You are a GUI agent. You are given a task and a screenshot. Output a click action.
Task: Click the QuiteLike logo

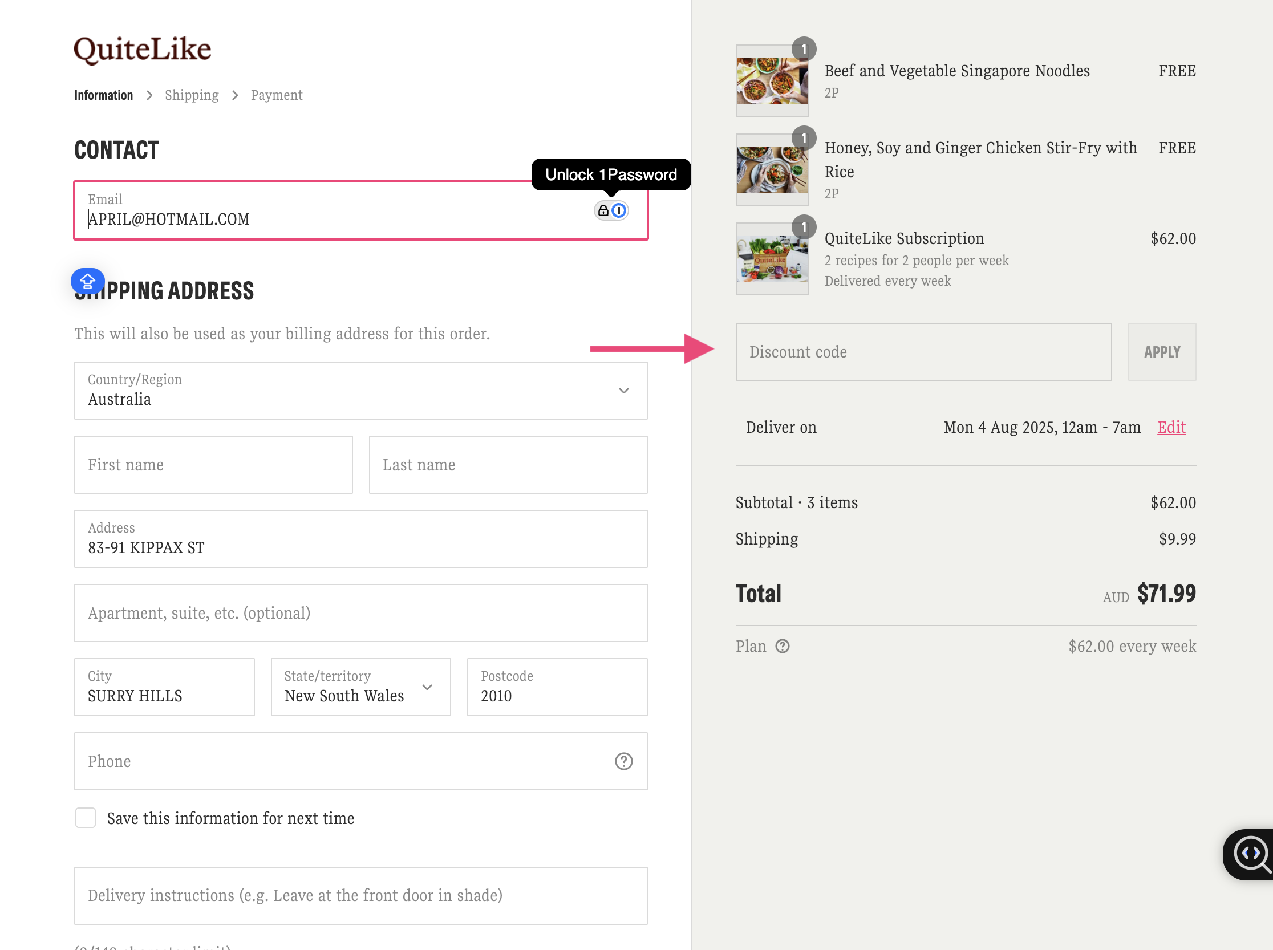pos(143,50)
